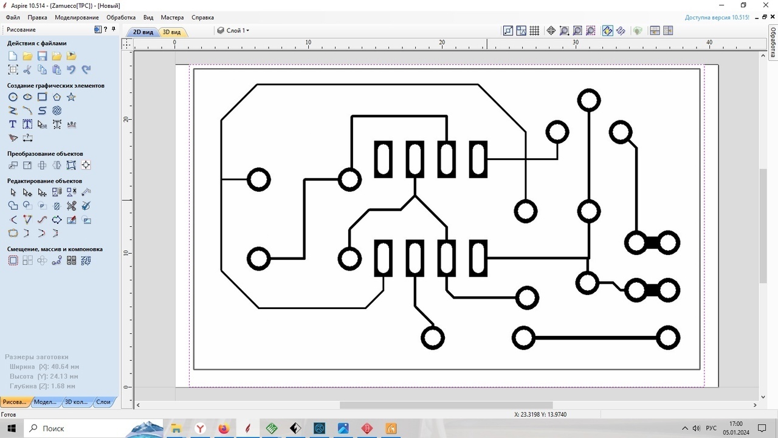Screen dimensions: 778x438
Task: Toggle the 2D vector visibility icon
Action: point(607,30)
